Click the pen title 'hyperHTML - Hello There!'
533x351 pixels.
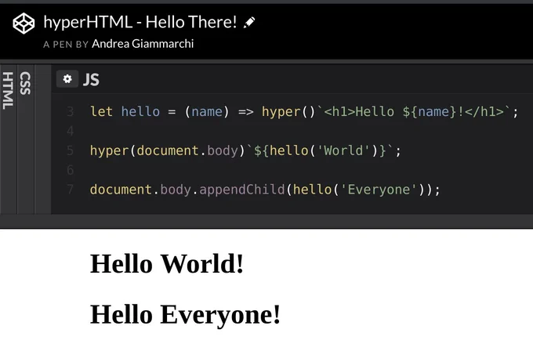pyautogui.click(x=140, y=22)
